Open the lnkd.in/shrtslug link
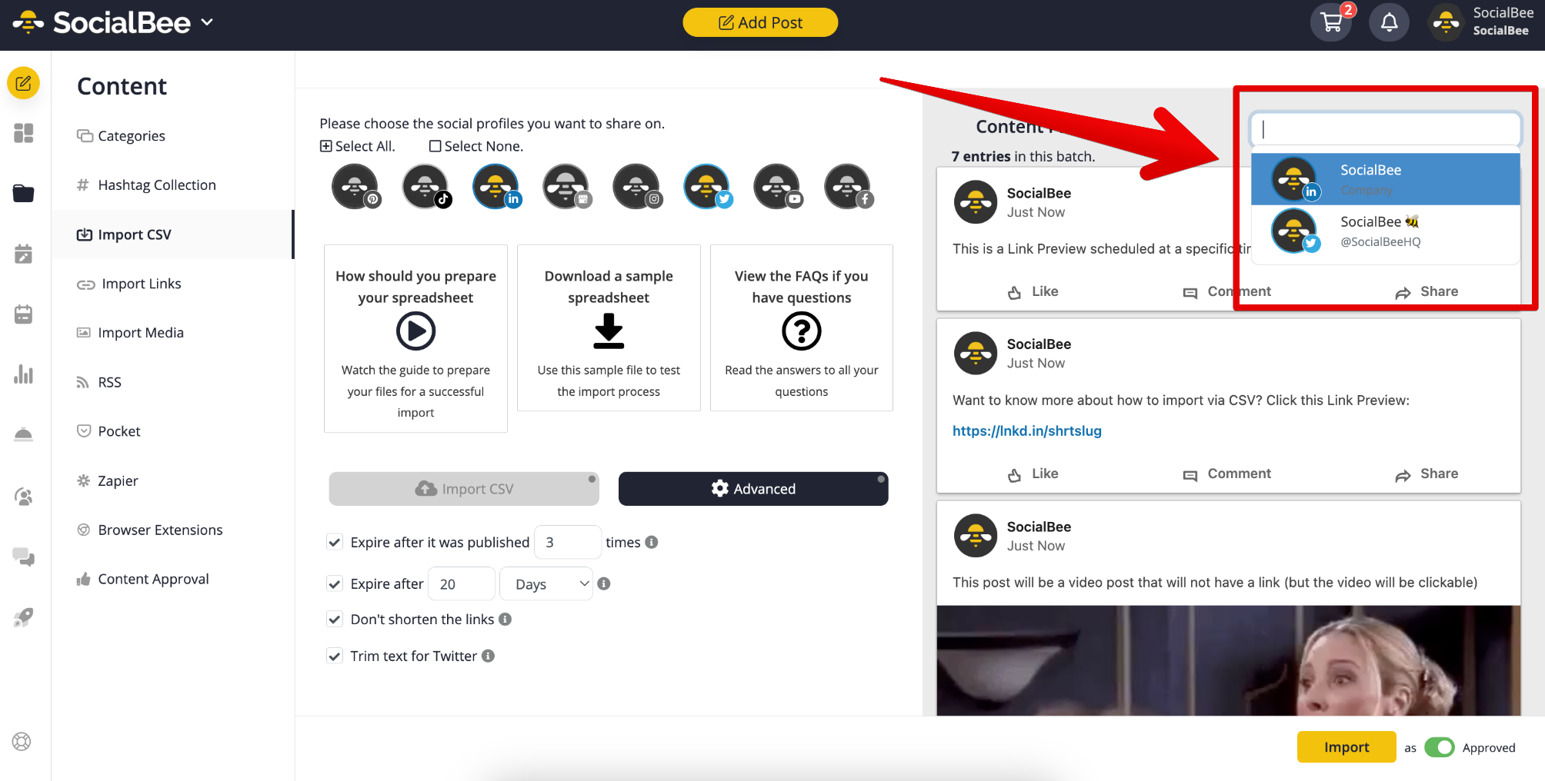Screen dimensions: 1545x781 [1027, 430]
